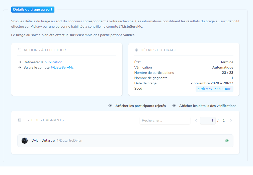
Task: Click the arrow icon before Suivre le compte
Action: [19, 67]
